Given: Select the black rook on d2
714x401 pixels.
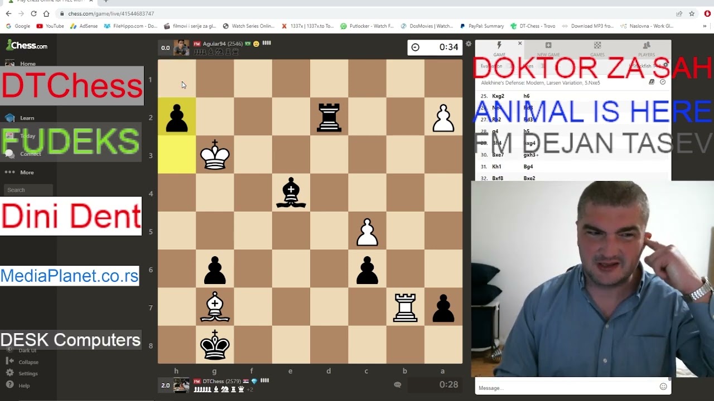Looking at the screenshot, I should coord(329,117).
